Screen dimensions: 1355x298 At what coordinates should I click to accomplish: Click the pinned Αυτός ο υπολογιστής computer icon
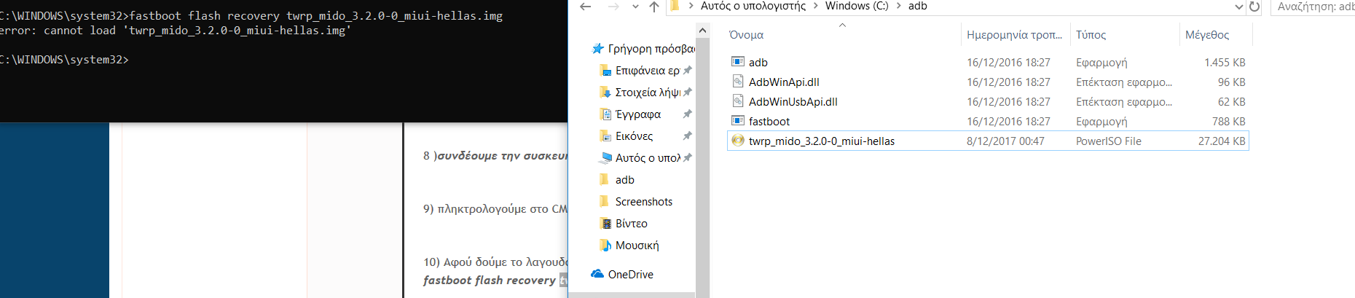pos(605,158)
